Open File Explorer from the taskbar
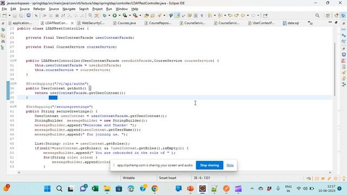The image size is (347, 195). [x=107, y=188]
